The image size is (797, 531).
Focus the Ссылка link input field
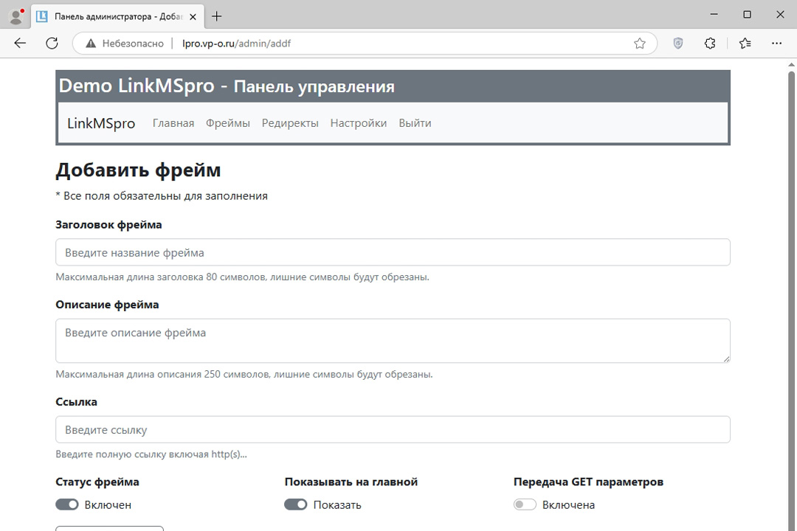click(393, 429)
